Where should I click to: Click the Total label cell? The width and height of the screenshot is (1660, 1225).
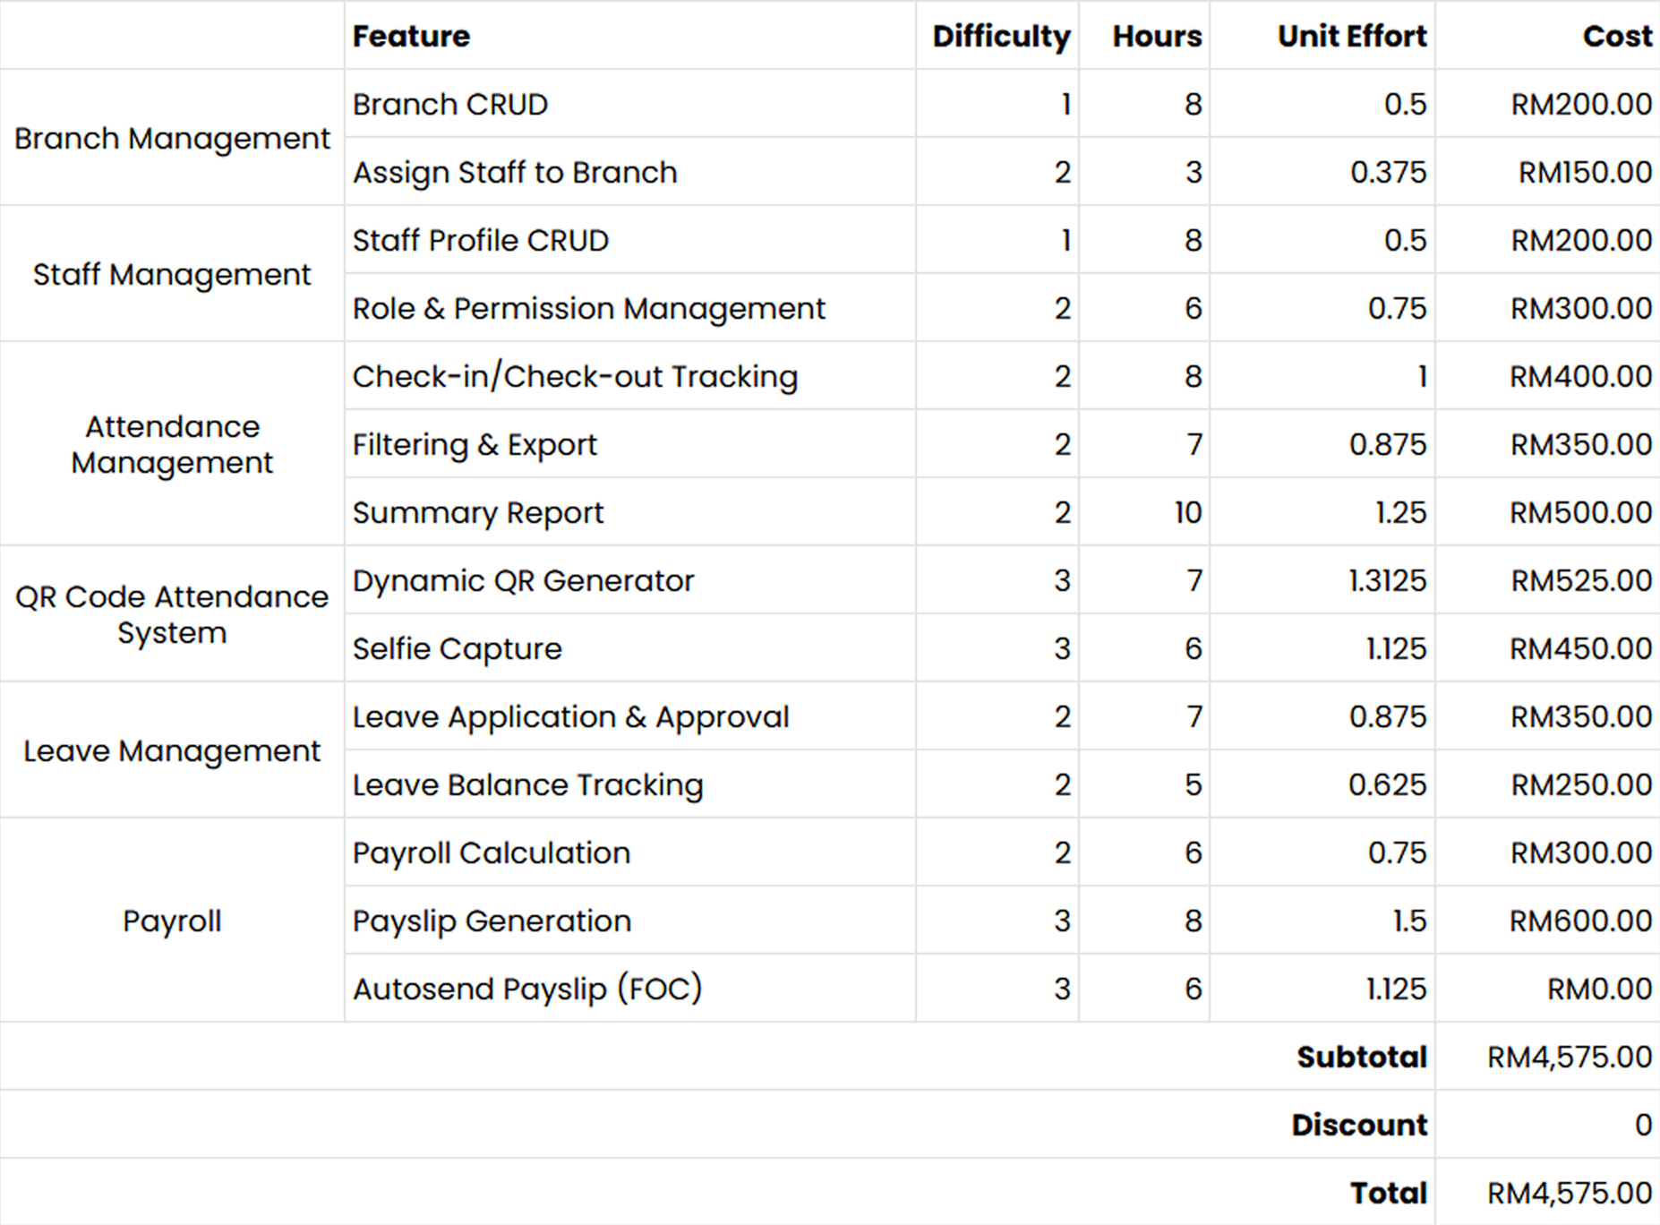1388,1194
